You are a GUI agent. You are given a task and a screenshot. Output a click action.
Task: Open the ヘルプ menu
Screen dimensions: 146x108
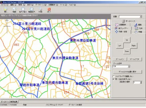click(x=72, y=5)
